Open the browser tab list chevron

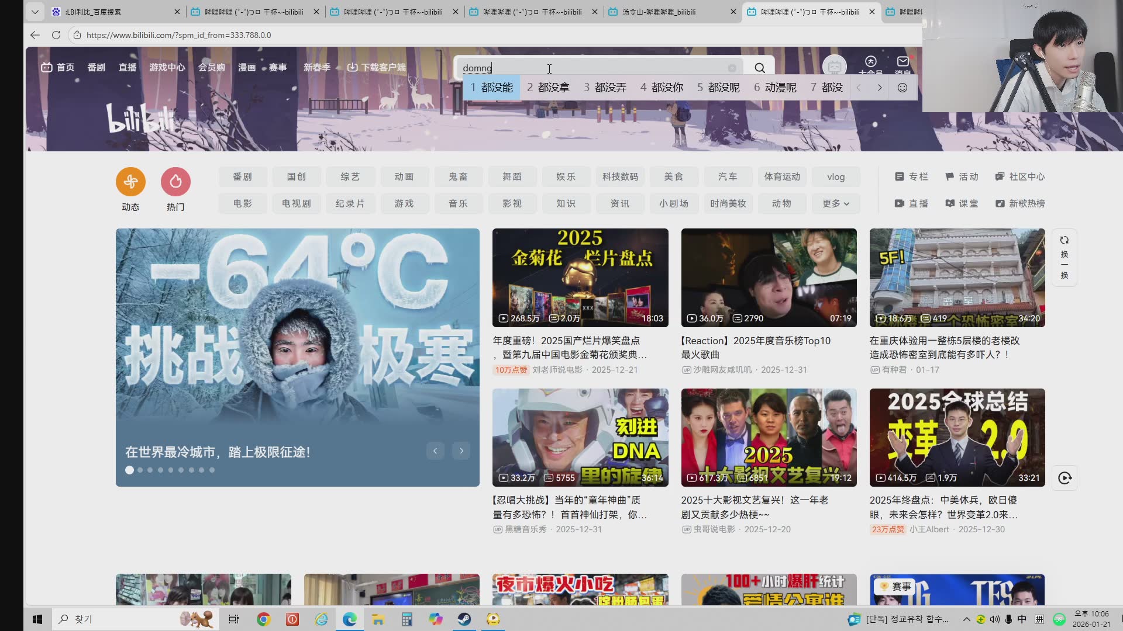coord(35,12)
